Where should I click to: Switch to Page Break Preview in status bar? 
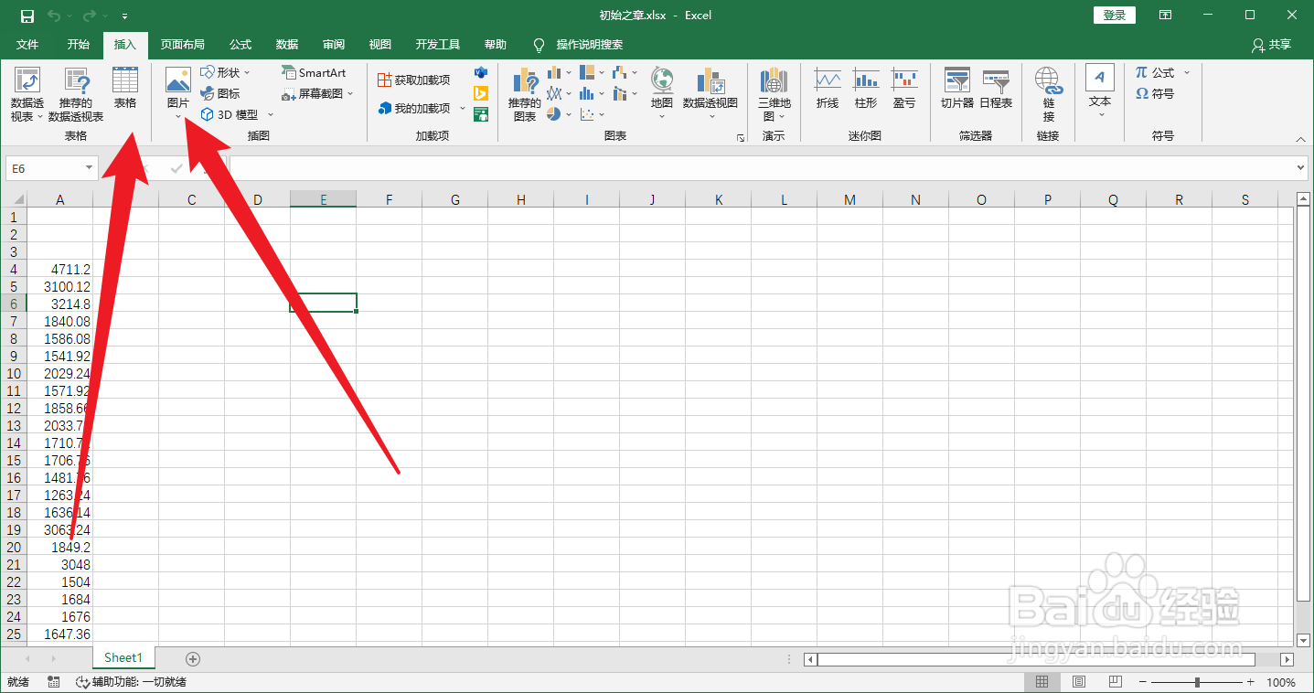pos(1115,682)
